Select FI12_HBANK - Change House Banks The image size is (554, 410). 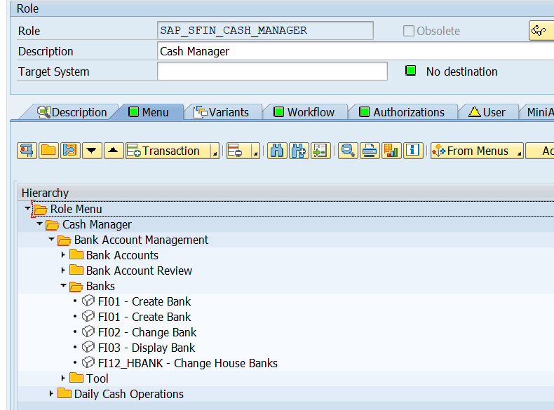tap(187, 363)
